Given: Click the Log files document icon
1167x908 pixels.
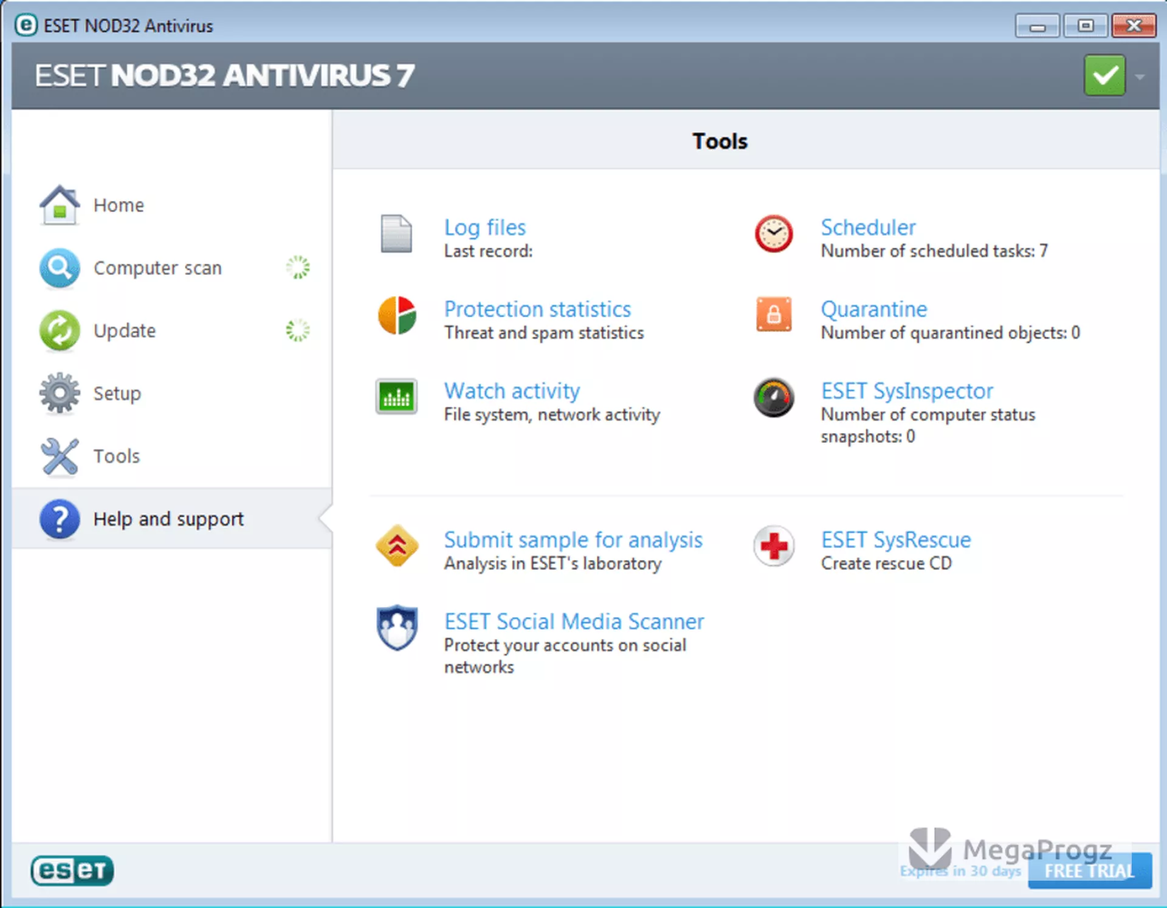Looking at the screenshot, I should 396,234.
